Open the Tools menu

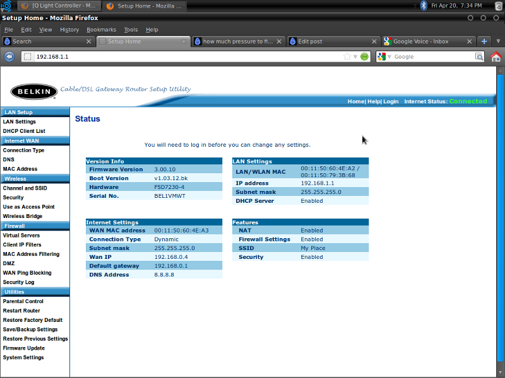pos(131,30)
